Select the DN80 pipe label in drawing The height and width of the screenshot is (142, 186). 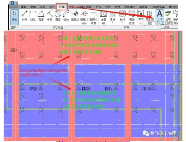(13, 50)
